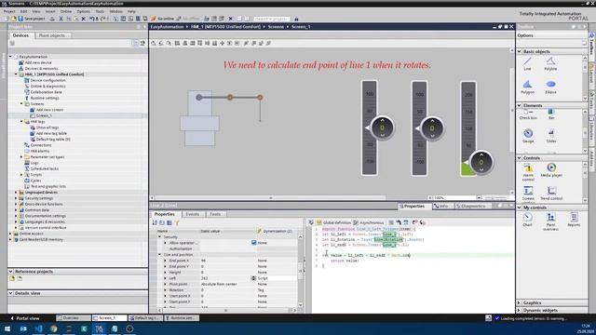Select the Ellipse basic object

550,87
